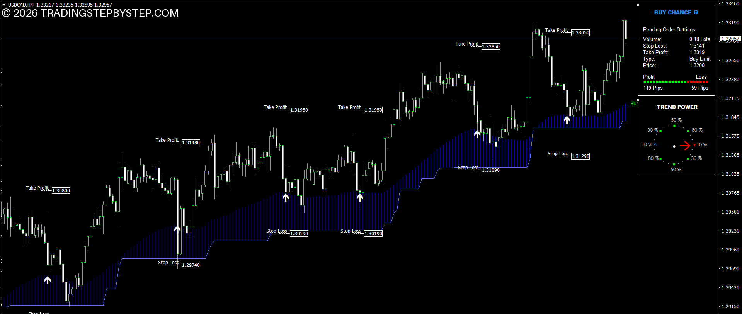Viewport: 742px width, 314px height.
Task: Click the white buy arrow above the 1.29740 Stop Loss label
Action: point(177,229)
